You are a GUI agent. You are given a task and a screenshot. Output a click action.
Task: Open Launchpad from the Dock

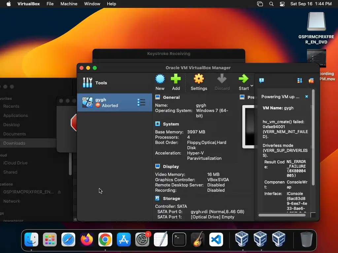click(50, 239)
